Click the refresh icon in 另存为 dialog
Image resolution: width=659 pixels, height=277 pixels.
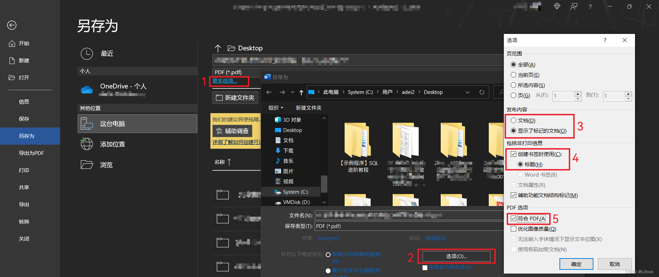click(482, 92)
